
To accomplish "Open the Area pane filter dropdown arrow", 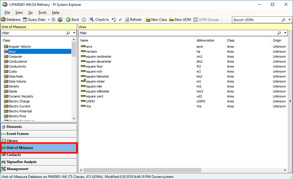I will 285,33.
